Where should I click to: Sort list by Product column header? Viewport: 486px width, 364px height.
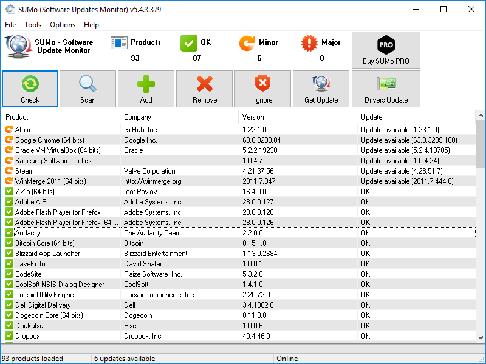pos(61,117)
